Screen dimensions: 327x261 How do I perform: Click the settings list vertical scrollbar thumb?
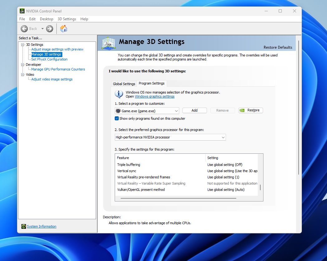tap(260, 187)
